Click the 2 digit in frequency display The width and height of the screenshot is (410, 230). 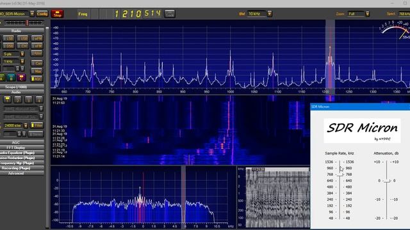pyautogui.click(x=125, y=14)
